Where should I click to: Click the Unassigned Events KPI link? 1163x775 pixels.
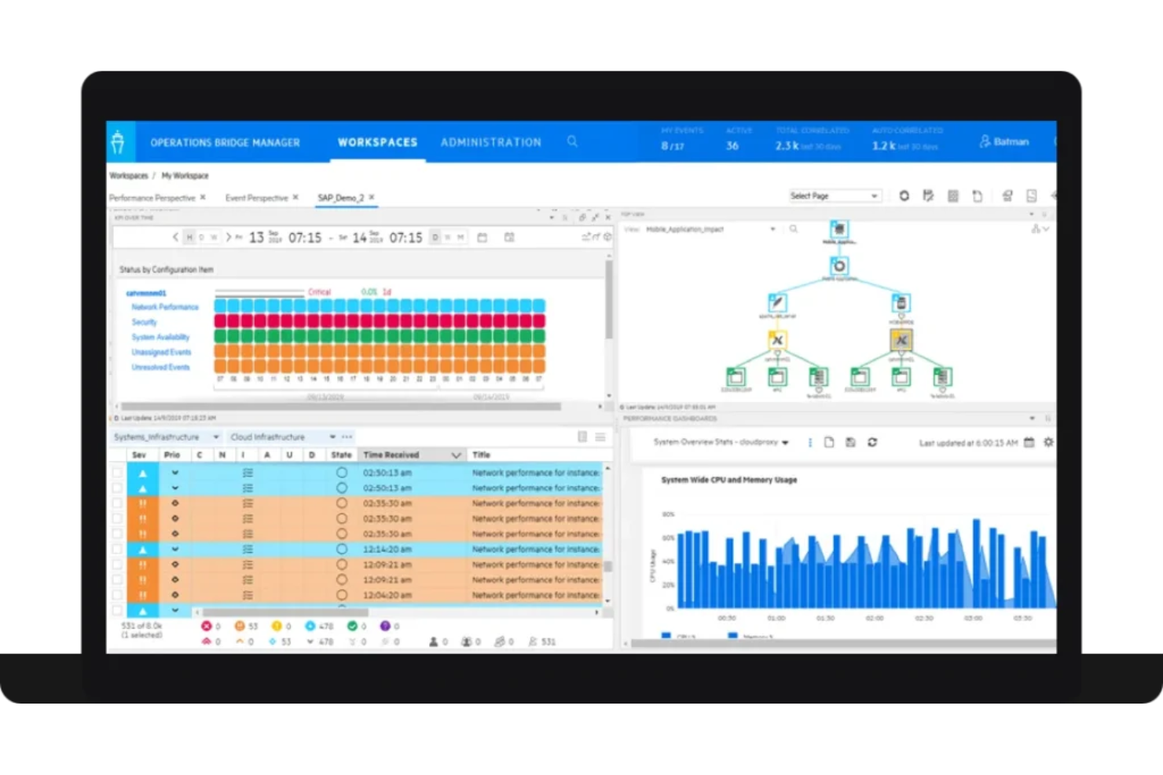coord(161,352)
